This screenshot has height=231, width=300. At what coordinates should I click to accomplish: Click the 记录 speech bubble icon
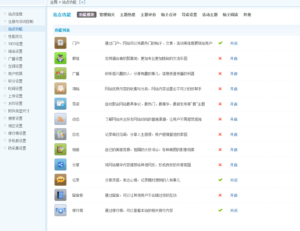pos(60,180)
